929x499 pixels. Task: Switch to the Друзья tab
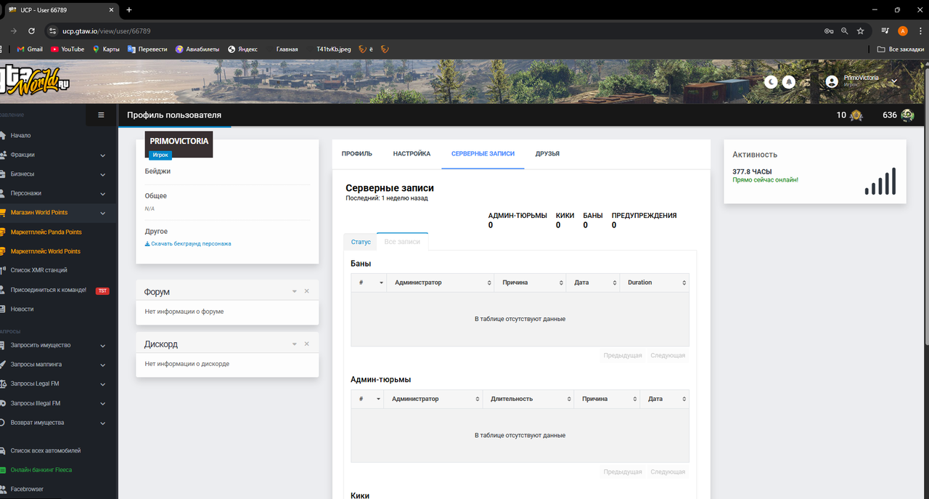point(547,154)
